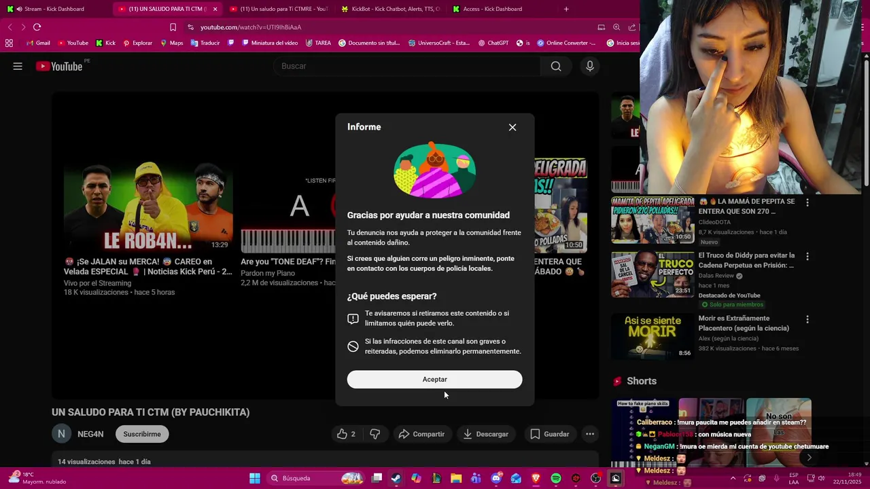870x489 pixels.
Task: Click the Aceptar button
Action: (434, 380)
